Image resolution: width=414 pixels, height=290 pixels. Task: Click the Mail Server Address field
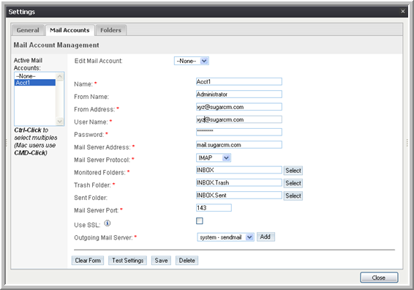click(x=239, y=145)
